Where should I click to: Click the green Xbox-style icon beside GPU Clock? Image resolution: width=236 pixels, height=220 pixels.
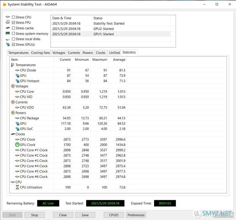pos(17,145)
